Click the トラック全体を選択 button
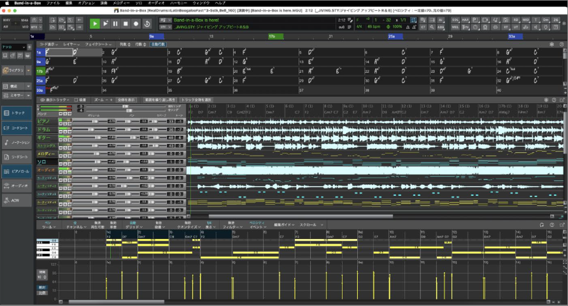568x306 pixels. coord(197,99)
